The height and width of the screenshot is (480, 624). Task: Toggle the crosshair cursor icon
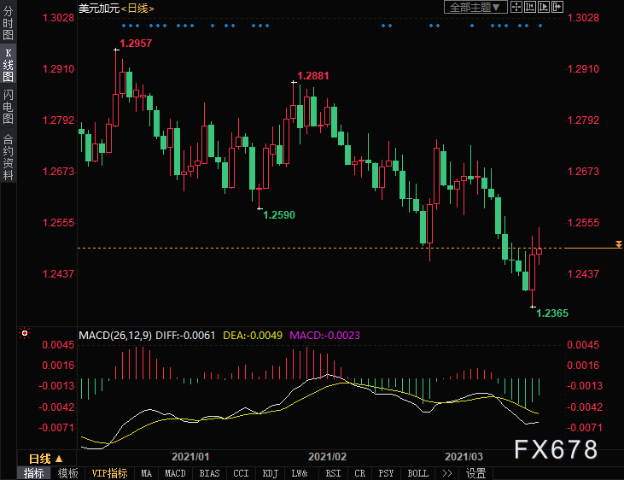pos(516,7)
